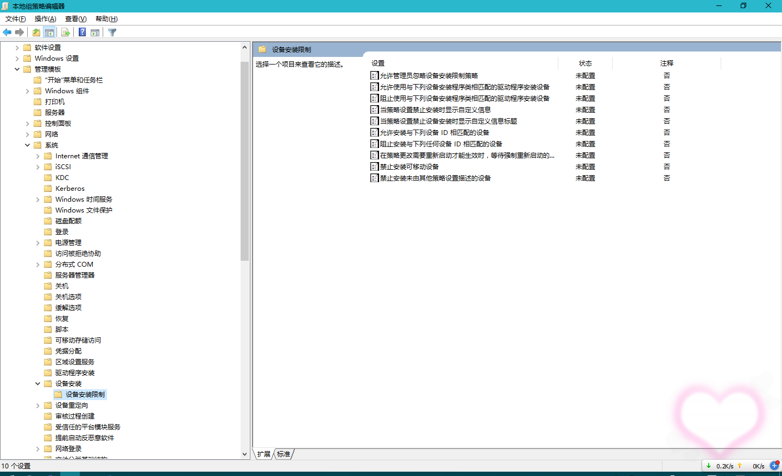This screenshot has width=782, height=476.
Task: Click the filter funnel icon
Action: pos(112,33)
